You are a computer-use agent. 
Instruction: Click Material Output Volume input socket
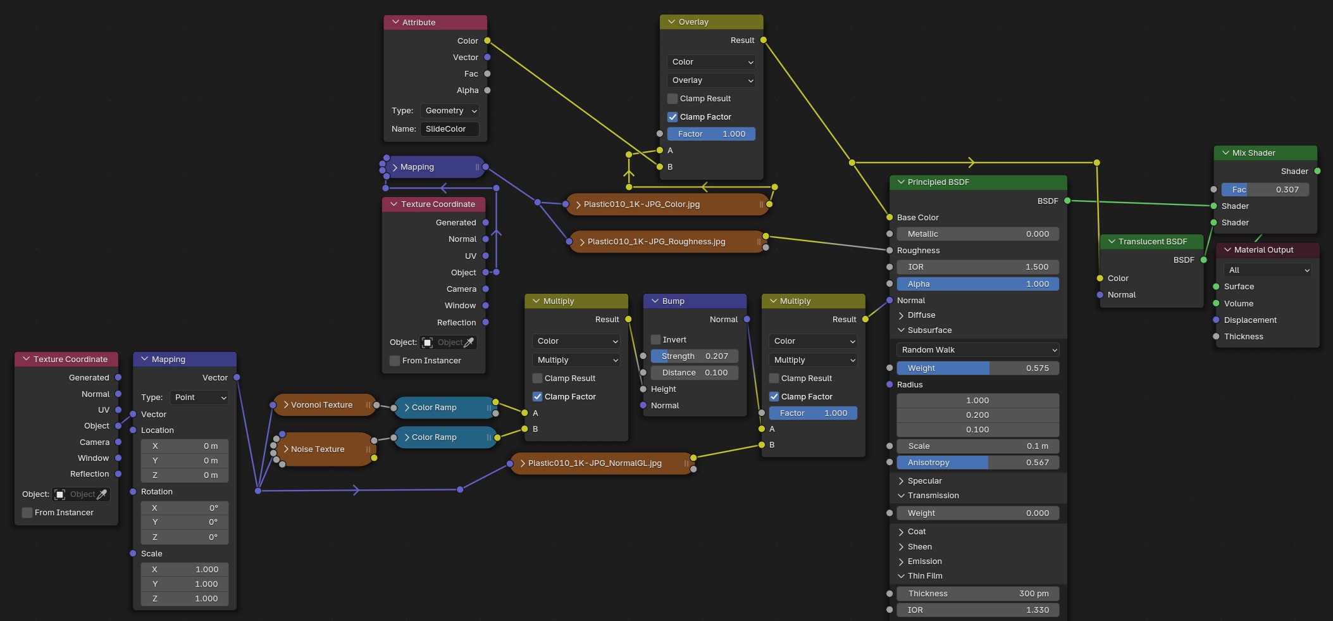1216,303
